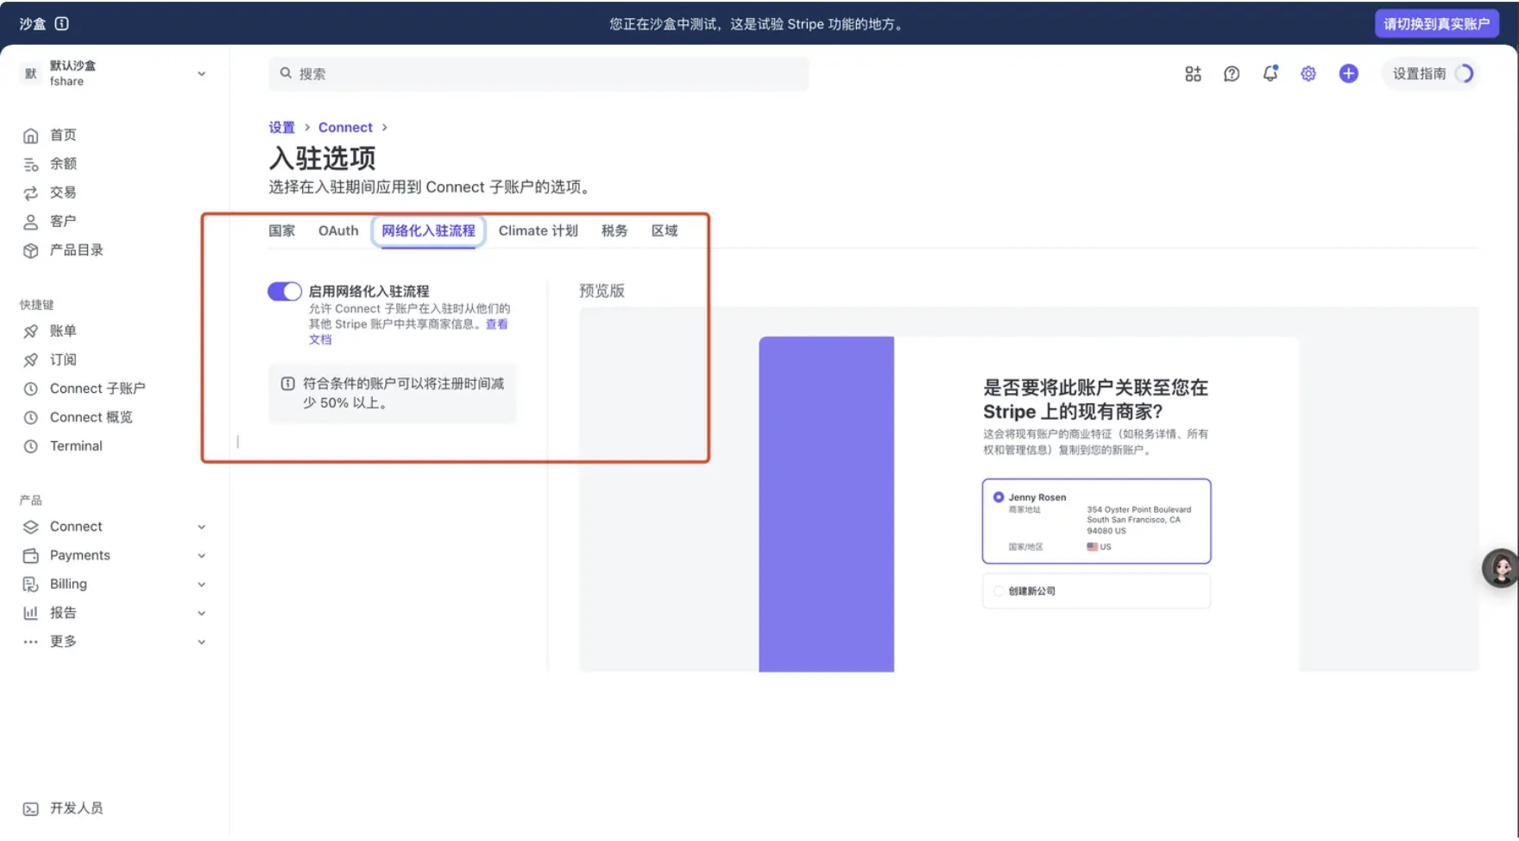Switch to the 税务 tab

pyautogui.click(x=615, y=231)
